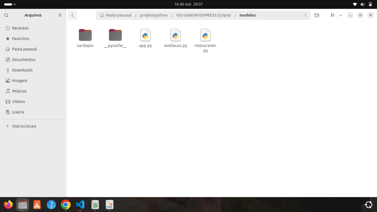Go back with the back arrow
377x212 pixels.
(73, 15)
